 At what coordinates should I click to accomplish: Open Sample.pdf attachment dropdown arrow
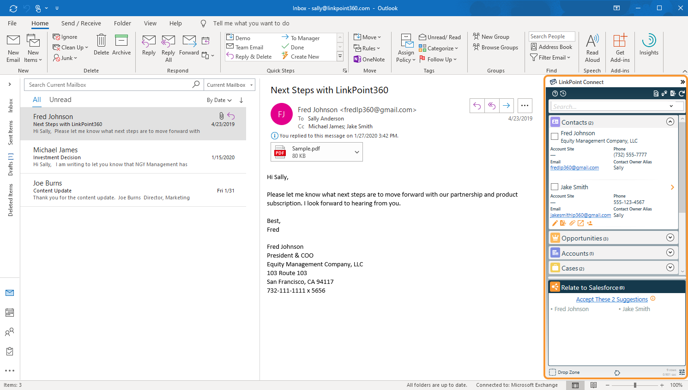coord(356,152)
